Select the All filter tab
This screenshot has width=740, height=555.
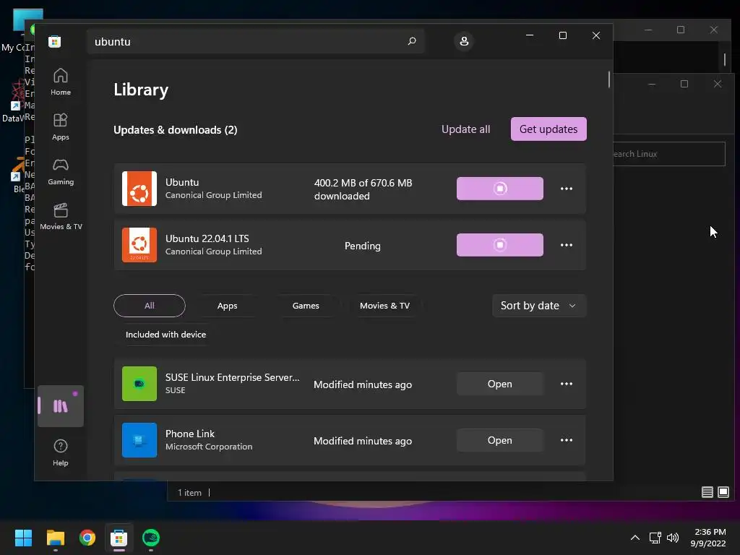(x=149, y=306)
